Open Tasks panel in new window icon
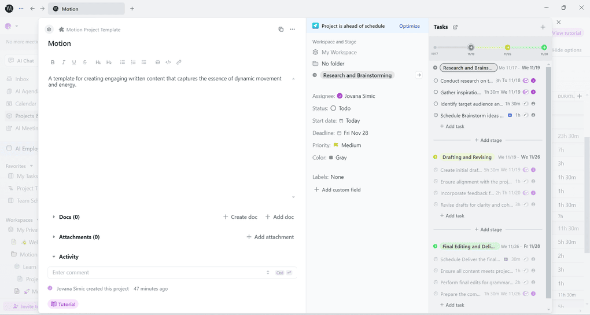 (x=455, y=27)
